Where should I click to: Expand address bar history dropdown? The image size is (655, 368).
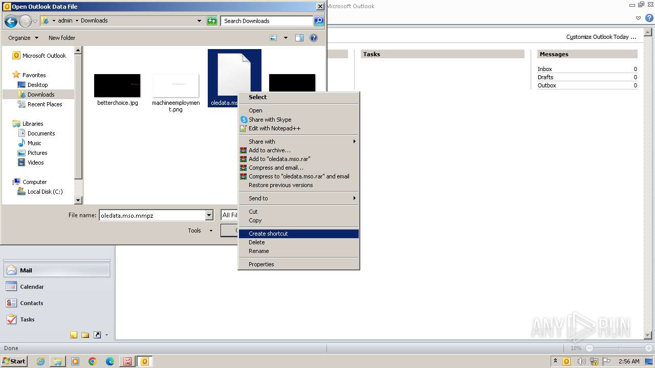(x=199, y=21)
